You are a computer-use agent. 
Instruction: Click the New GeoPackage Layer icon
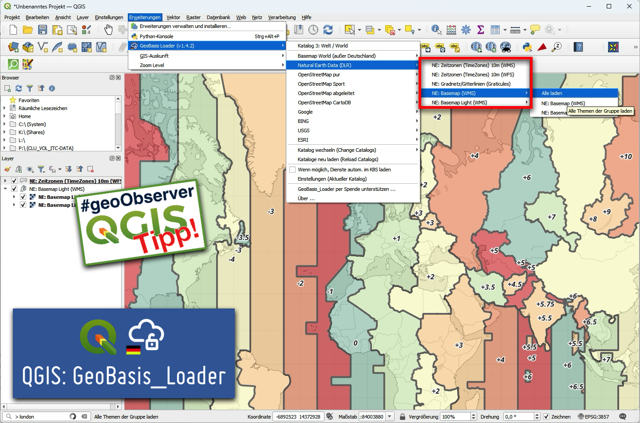point(28,47)
